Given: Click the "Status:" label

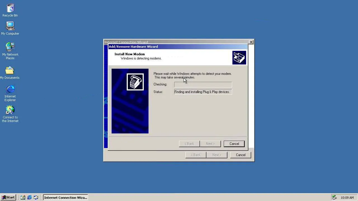Looking at the screenshot, I should 158,92.
